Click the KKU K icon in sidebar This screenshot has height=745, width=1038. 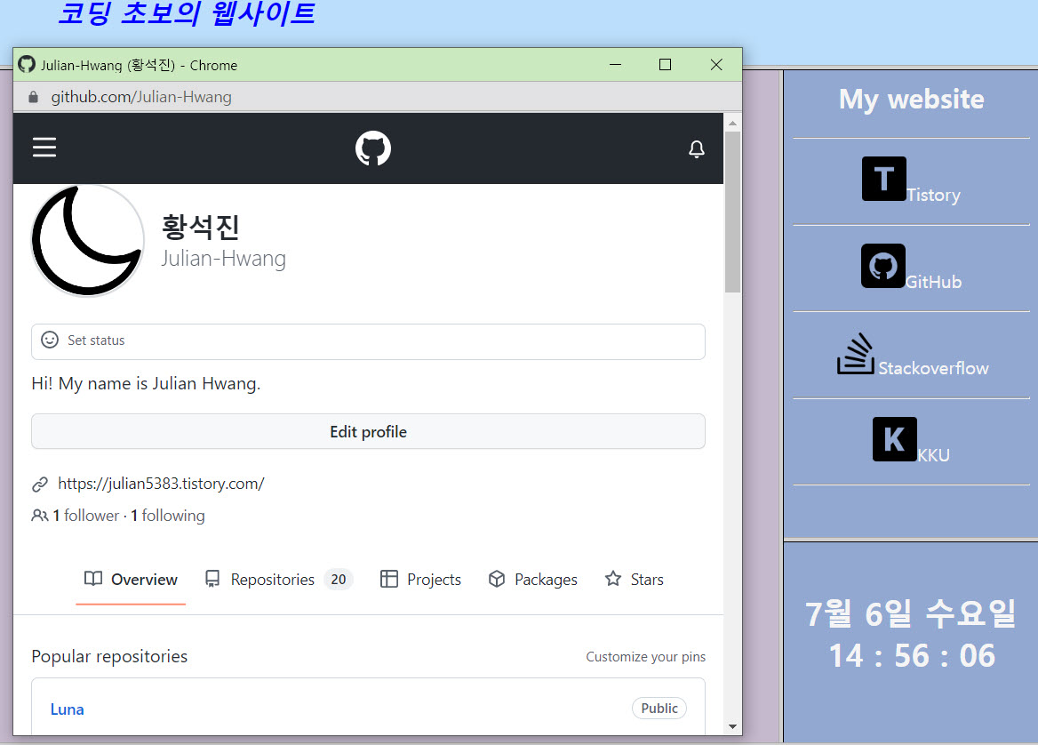(894, 439)
